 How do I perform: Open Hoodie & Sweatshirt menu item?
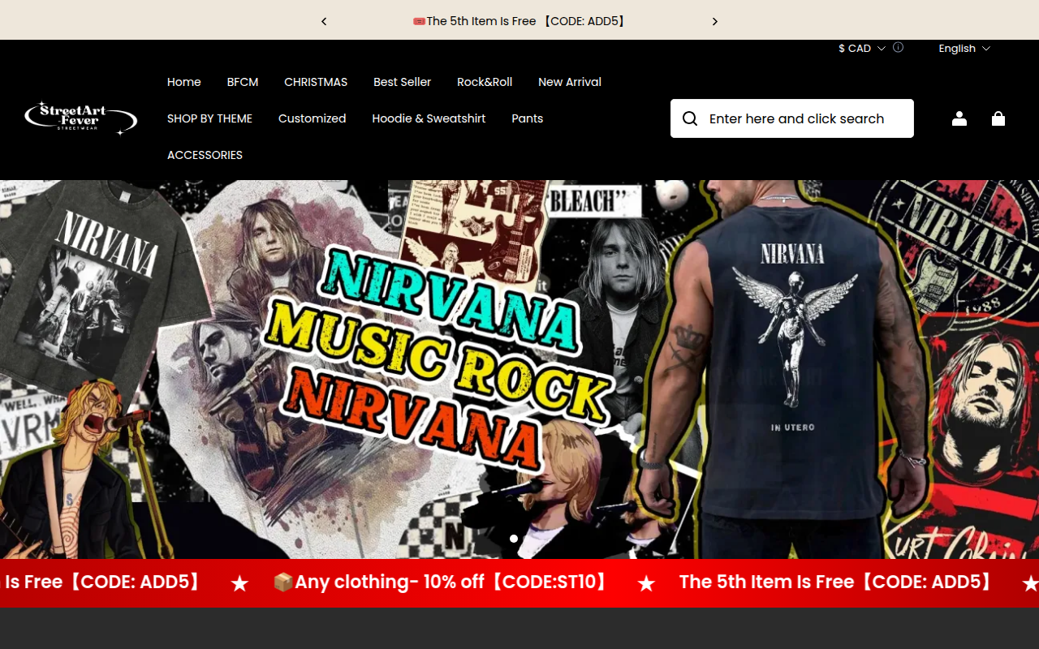tap(429, 118)
